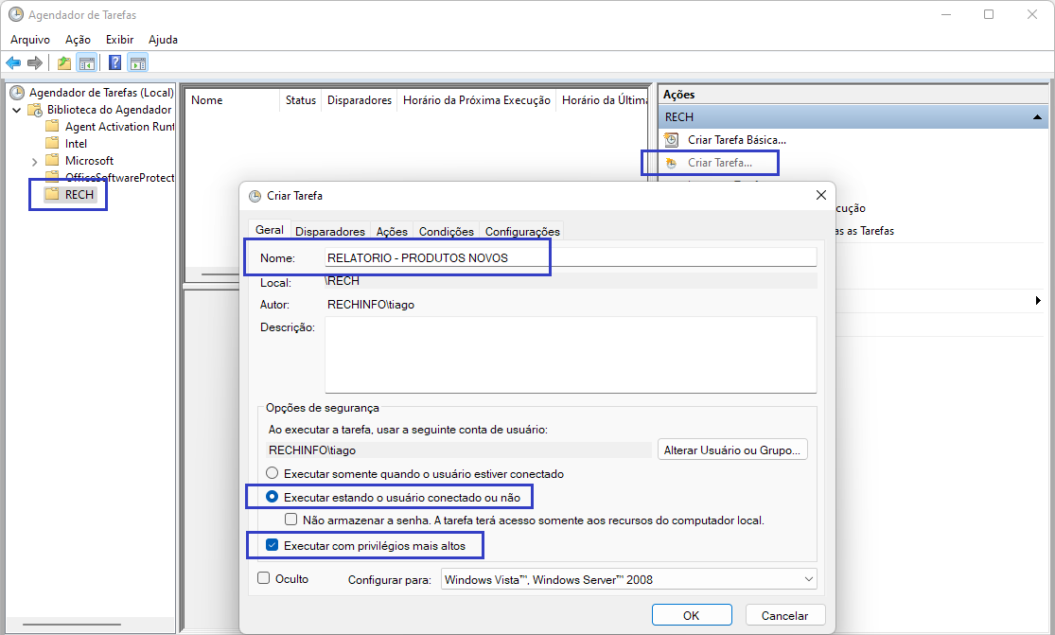Click the Criar Tarefa dialog title clock icon
The image size is (1055, 635).
pyautogui.click(x=255, y=196)
